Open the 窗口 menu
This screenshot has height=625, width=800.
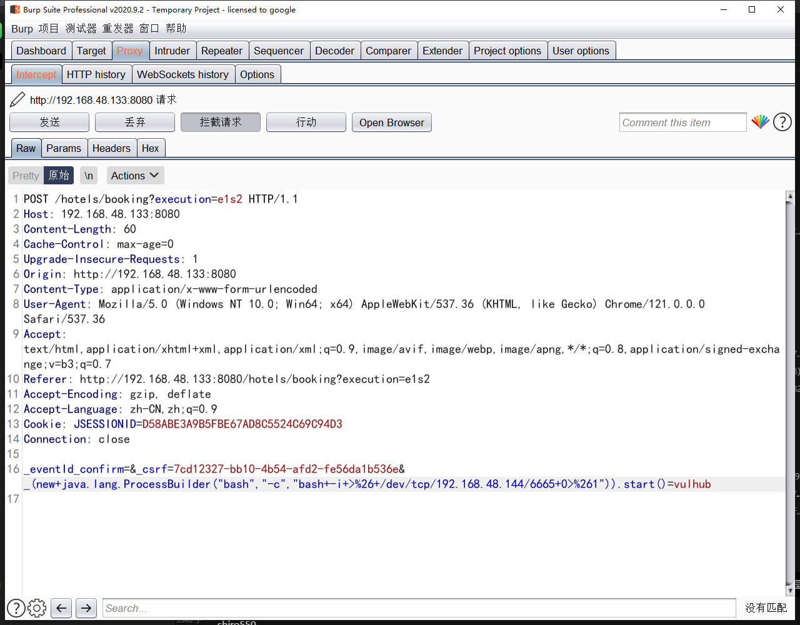[x=149, y=29]
